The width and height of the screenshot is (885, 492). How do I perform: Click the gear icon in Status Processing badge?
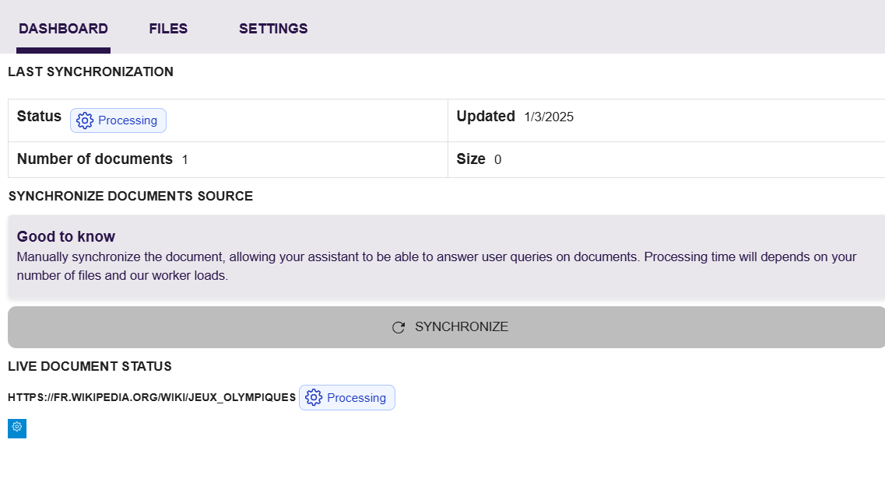point(85,120)
